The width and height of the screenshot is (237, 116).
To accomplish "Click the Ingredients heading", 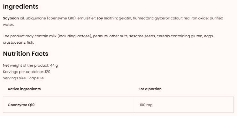I will [x=21, y=7].
